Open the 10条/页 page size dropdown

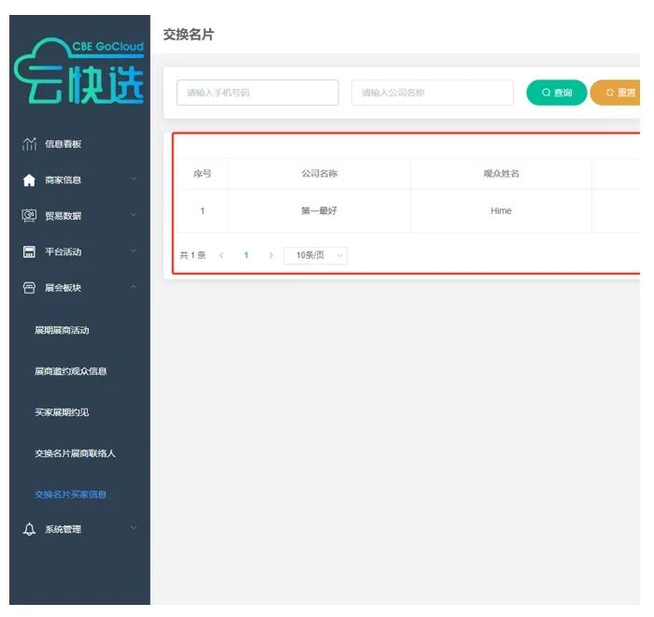pyautogui.click(x=315, y=255)
